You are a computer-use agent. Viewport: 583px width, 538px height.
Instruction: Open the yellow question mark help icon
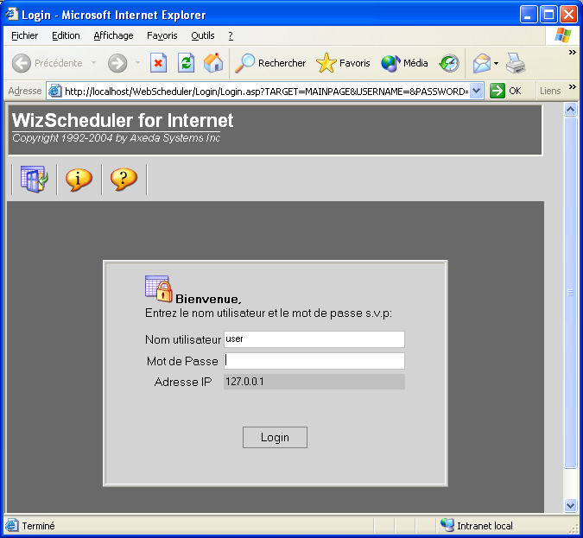[124, 180]
